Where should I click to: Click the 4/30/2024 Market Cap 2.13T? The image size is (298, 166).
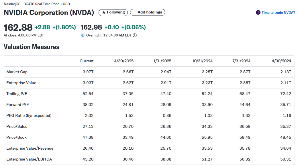point(286,72)
